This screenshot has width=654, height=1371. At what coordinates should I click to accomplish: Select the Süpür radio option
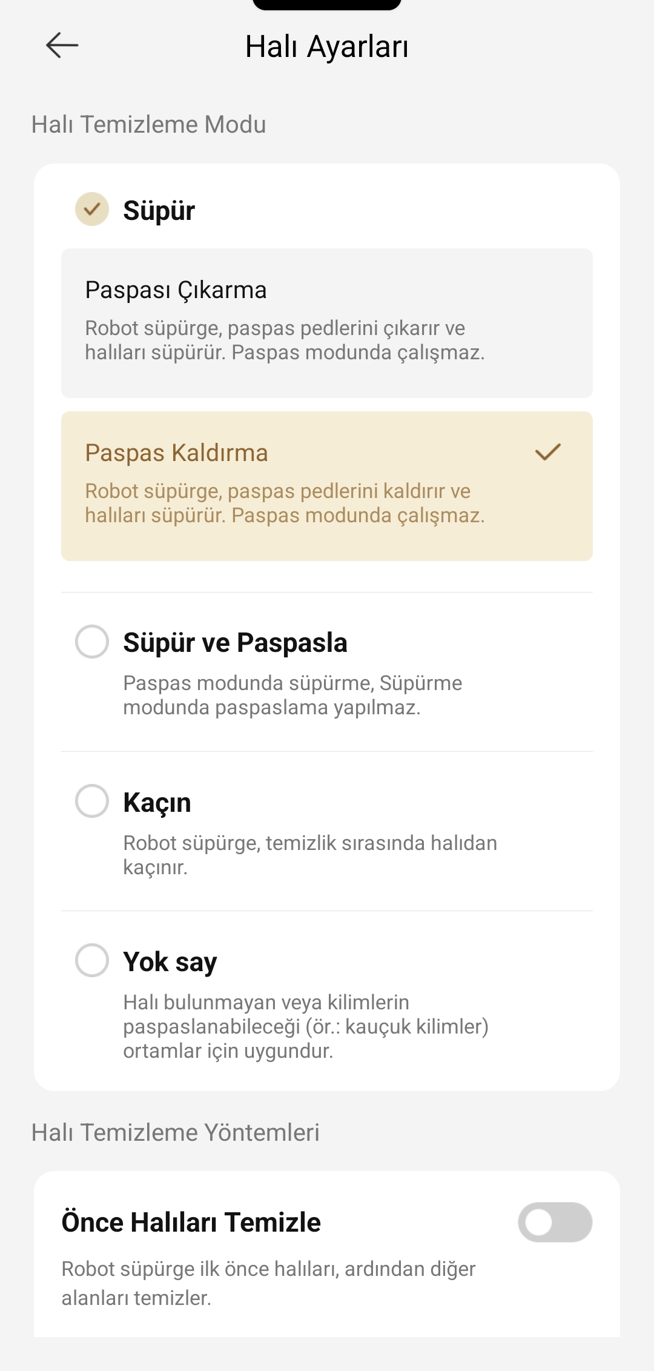click(92, 209)
